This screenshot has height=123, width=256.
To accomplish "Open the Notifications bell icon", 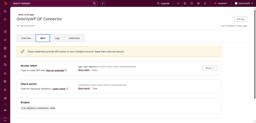I will (x=205, y=3).
